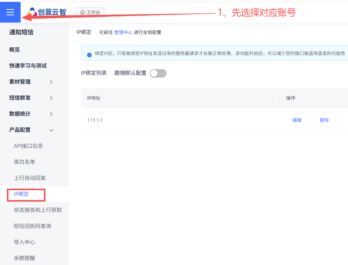Open 状态报告和上行获取 menu item
Image resolution: width=348 pixels, height=265 pixels.
point(38,210)
